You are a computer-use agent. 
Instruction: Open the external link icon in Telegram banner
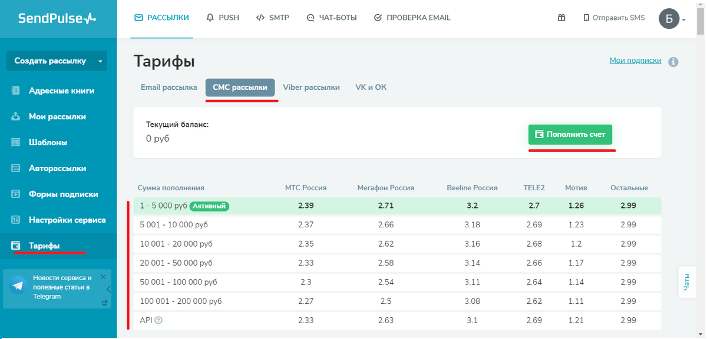click(105, 303)
